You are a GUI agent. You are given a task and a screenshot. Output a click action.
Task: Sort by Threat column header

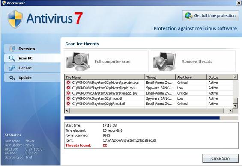tap(160, 77)
